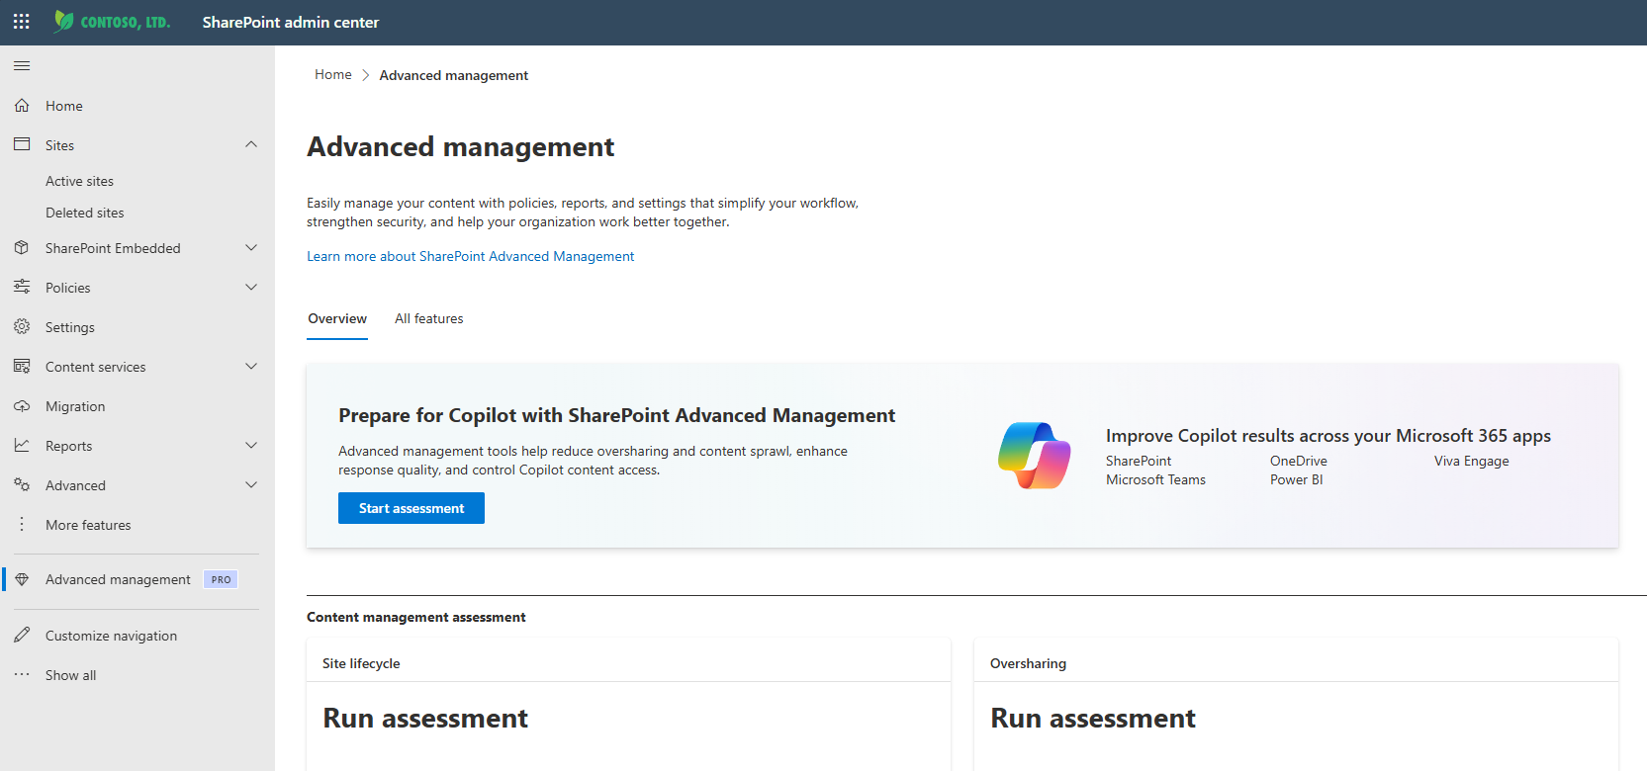Click the Advanced management diamond icon

(x=22, y=579)
